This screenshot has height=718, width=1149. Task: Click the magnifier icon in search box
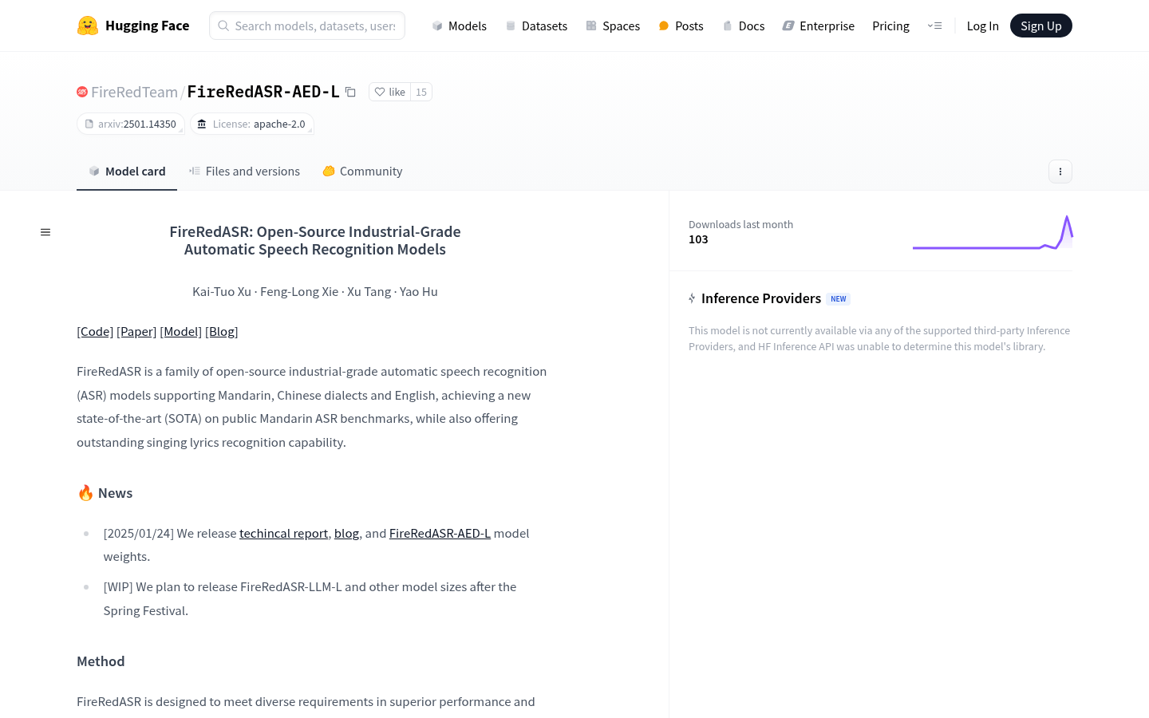(223, 26)
